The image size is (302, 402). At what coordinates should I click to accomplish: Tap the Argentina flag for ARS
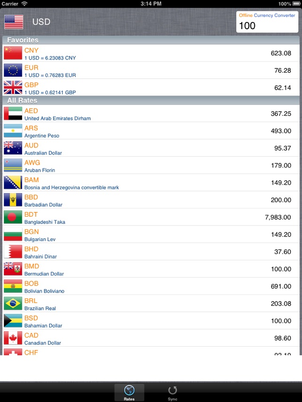click(13, 131)
